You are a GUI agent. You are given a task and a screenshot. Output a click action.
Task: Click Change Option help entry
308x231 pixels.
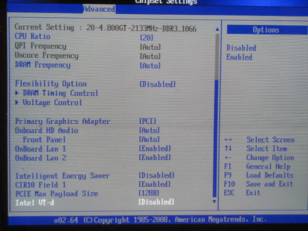click(270, 158)
